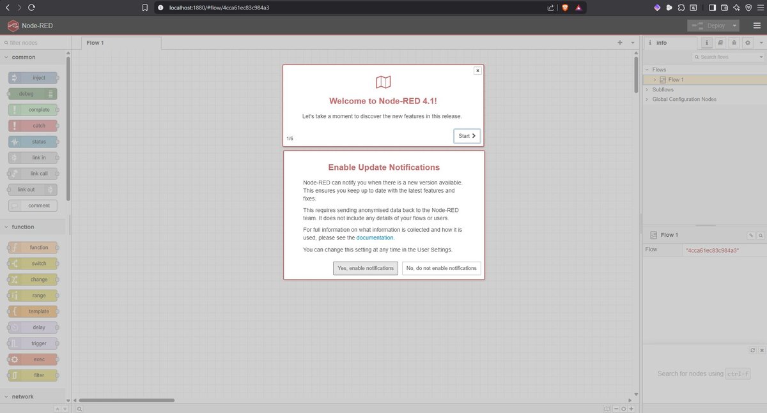Collapse the network palette category
The height and width of the screenshot is (413, 767).
33,396
